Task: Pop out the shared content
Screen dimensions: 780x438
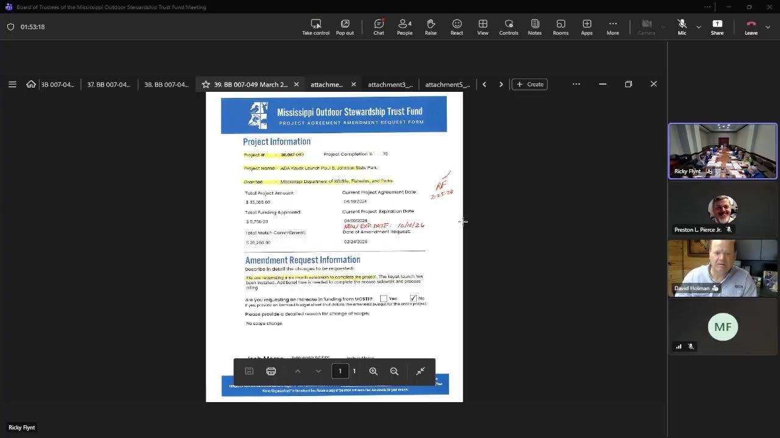Action: click(x=345, y=27)
